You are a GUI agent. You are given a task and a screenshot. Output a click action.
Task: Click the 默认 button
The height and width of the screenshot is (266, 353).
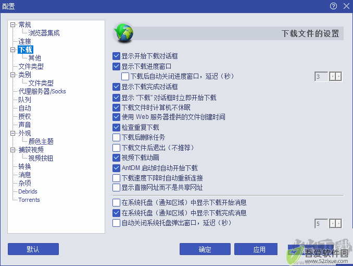33,249
